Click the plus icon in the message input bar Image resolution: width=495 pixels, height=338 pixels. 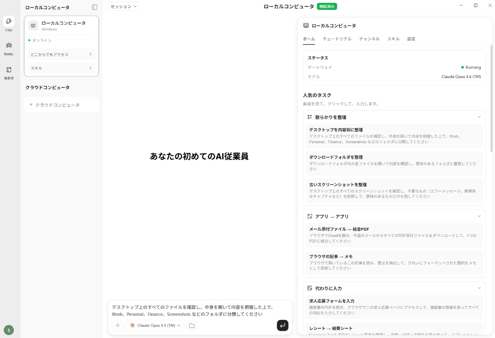coord(118,325)
